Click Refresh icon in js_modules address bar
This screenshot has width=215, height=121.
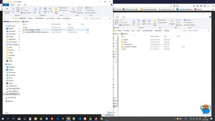(87, 18)
